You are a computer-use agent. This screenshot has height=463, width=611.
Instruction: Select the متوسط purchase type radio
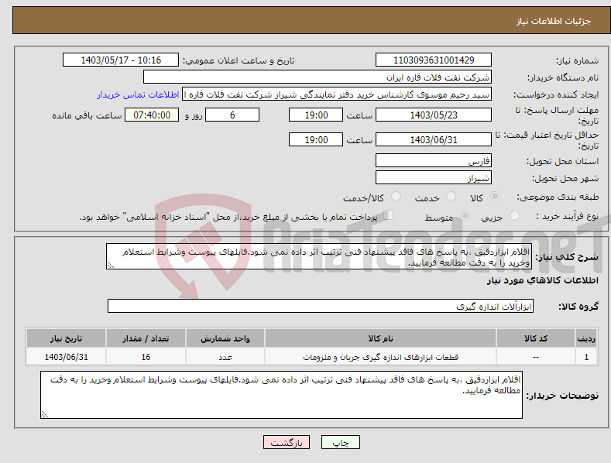click(x=465, y=215)
